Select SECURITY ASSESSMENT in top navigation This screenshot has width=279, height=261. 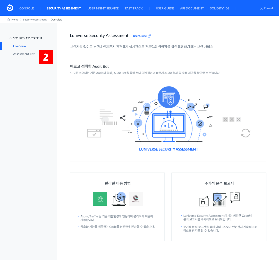[64, 8]
